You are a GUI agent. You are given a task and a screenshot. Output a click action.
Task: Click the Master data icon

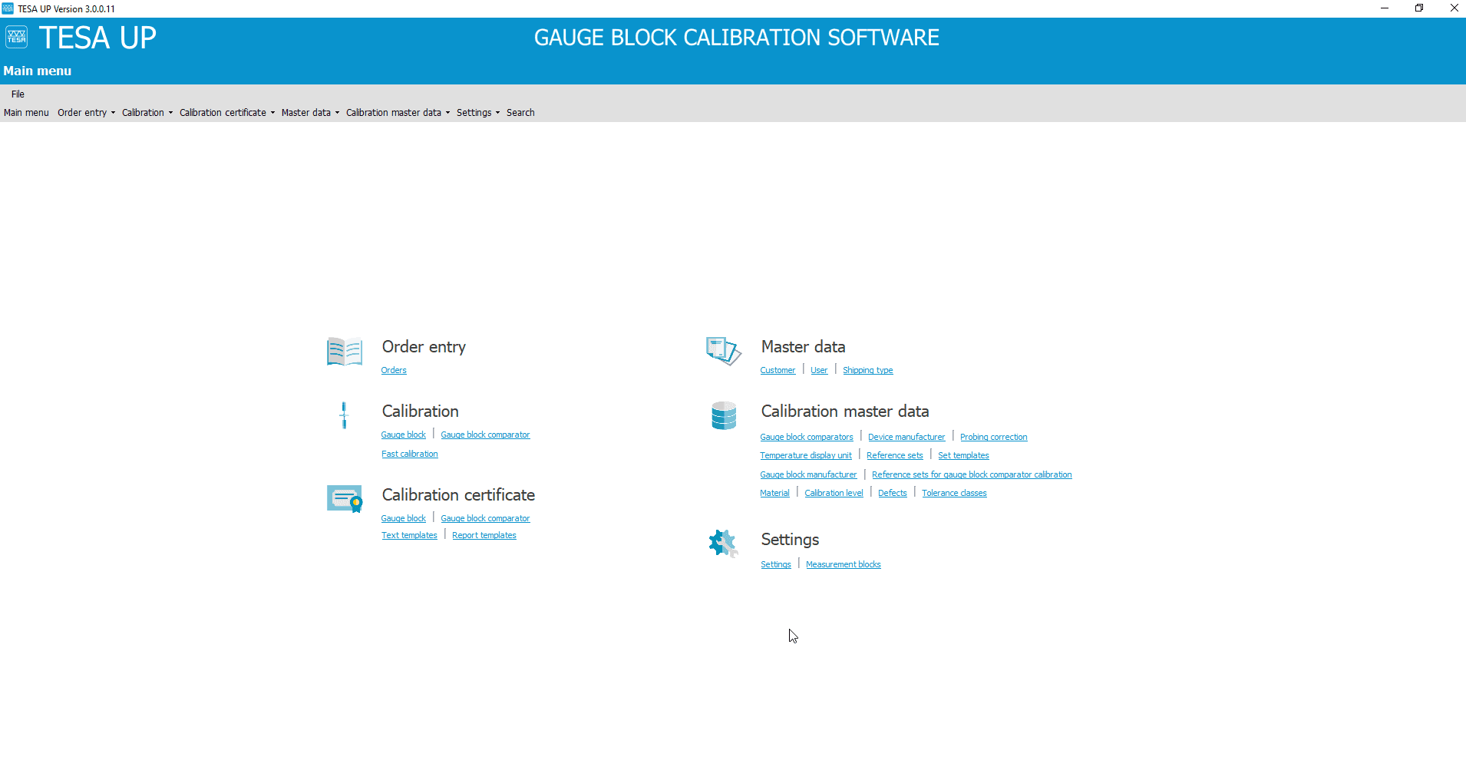coord(722,352)
